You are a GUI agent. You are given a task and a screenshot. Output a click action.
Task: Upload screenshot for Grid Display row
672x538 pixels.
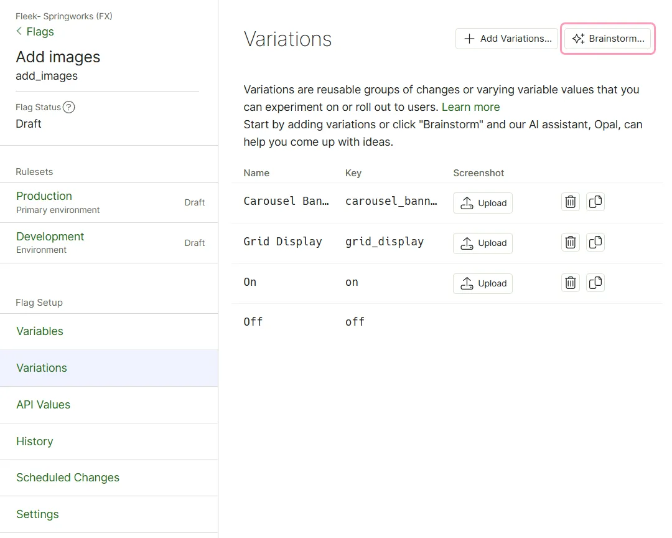483,243
